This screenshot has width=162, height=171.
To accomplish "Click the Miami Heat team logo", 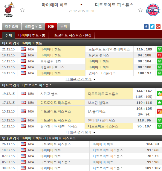I will pos(9,10).
